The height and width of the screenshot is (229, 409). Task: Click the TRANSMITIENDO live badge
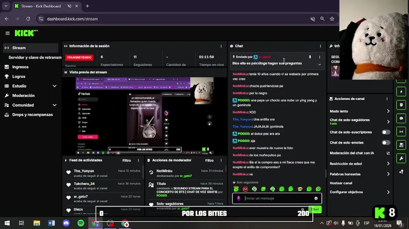click(79, 57)
